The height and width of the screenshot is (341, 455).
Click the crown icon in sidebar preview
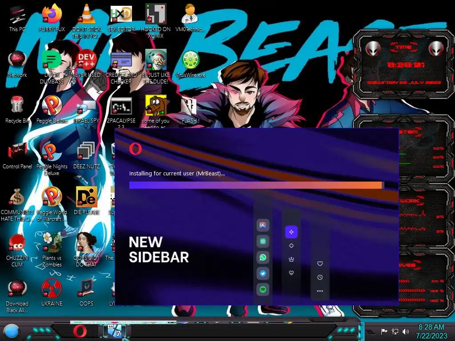click(291, 259)
